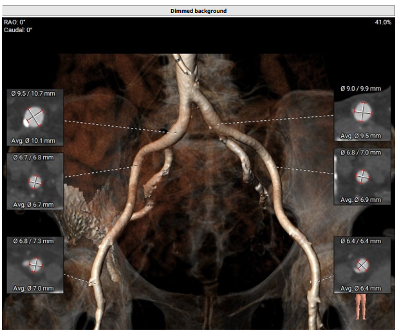Open the cross-section thumbnail for Avg. Ø 7.0 mm
Screen dimensions: 399x333
tap(35, 265)
